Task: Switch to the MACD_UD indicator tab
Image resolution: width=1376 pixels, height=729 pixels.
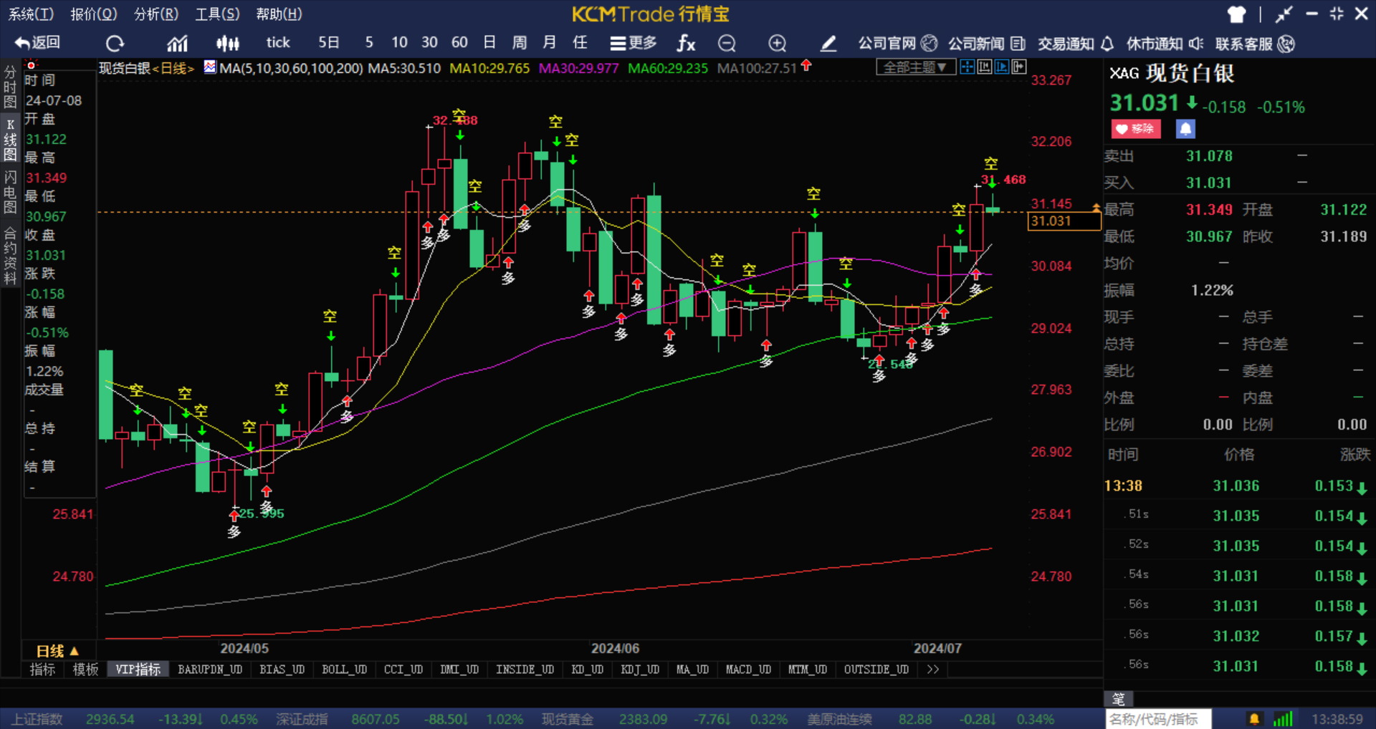Action: (747, 670)
